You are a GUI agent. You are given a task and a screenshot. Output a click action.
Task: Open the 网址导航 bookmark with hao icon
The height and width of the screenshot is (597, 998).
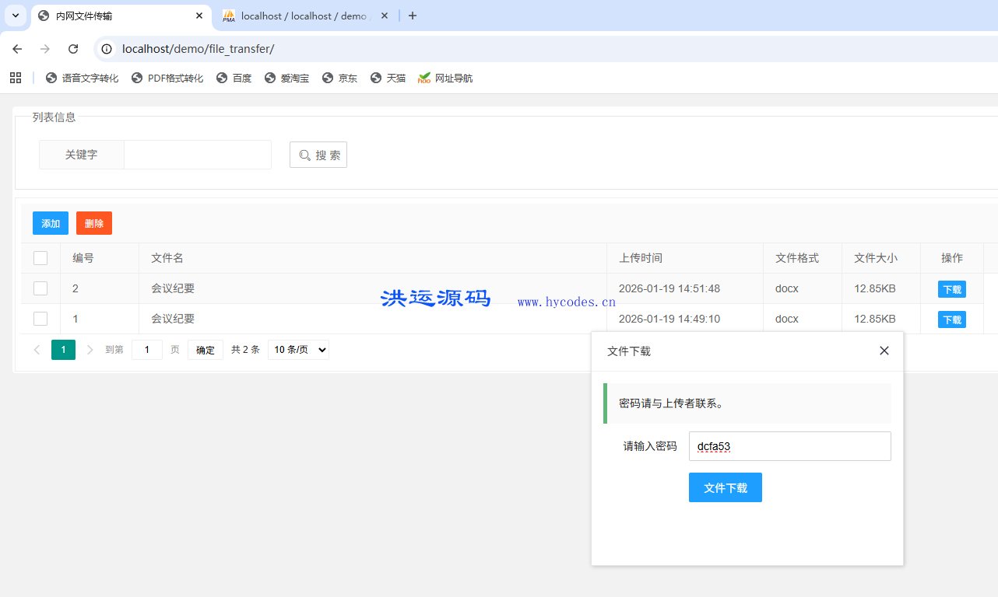(x=445, y=78)
